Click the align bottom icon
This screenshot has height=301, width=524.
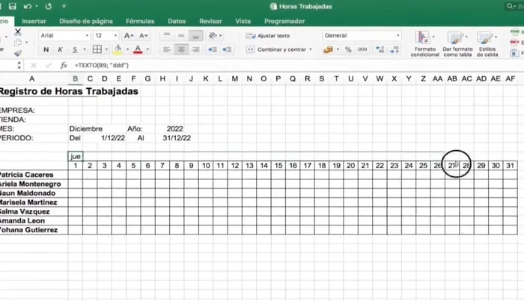[x=196, y=35]
